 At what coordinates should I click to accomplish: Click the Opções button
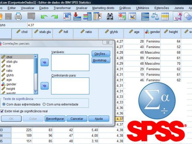tap(101, 53)
